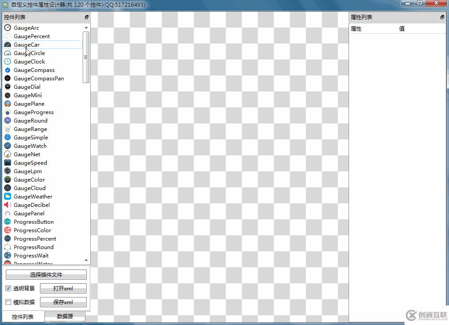Click the GaugeDial icon
The width and height of the screenshot is (449, 325).
coord(8,87)
